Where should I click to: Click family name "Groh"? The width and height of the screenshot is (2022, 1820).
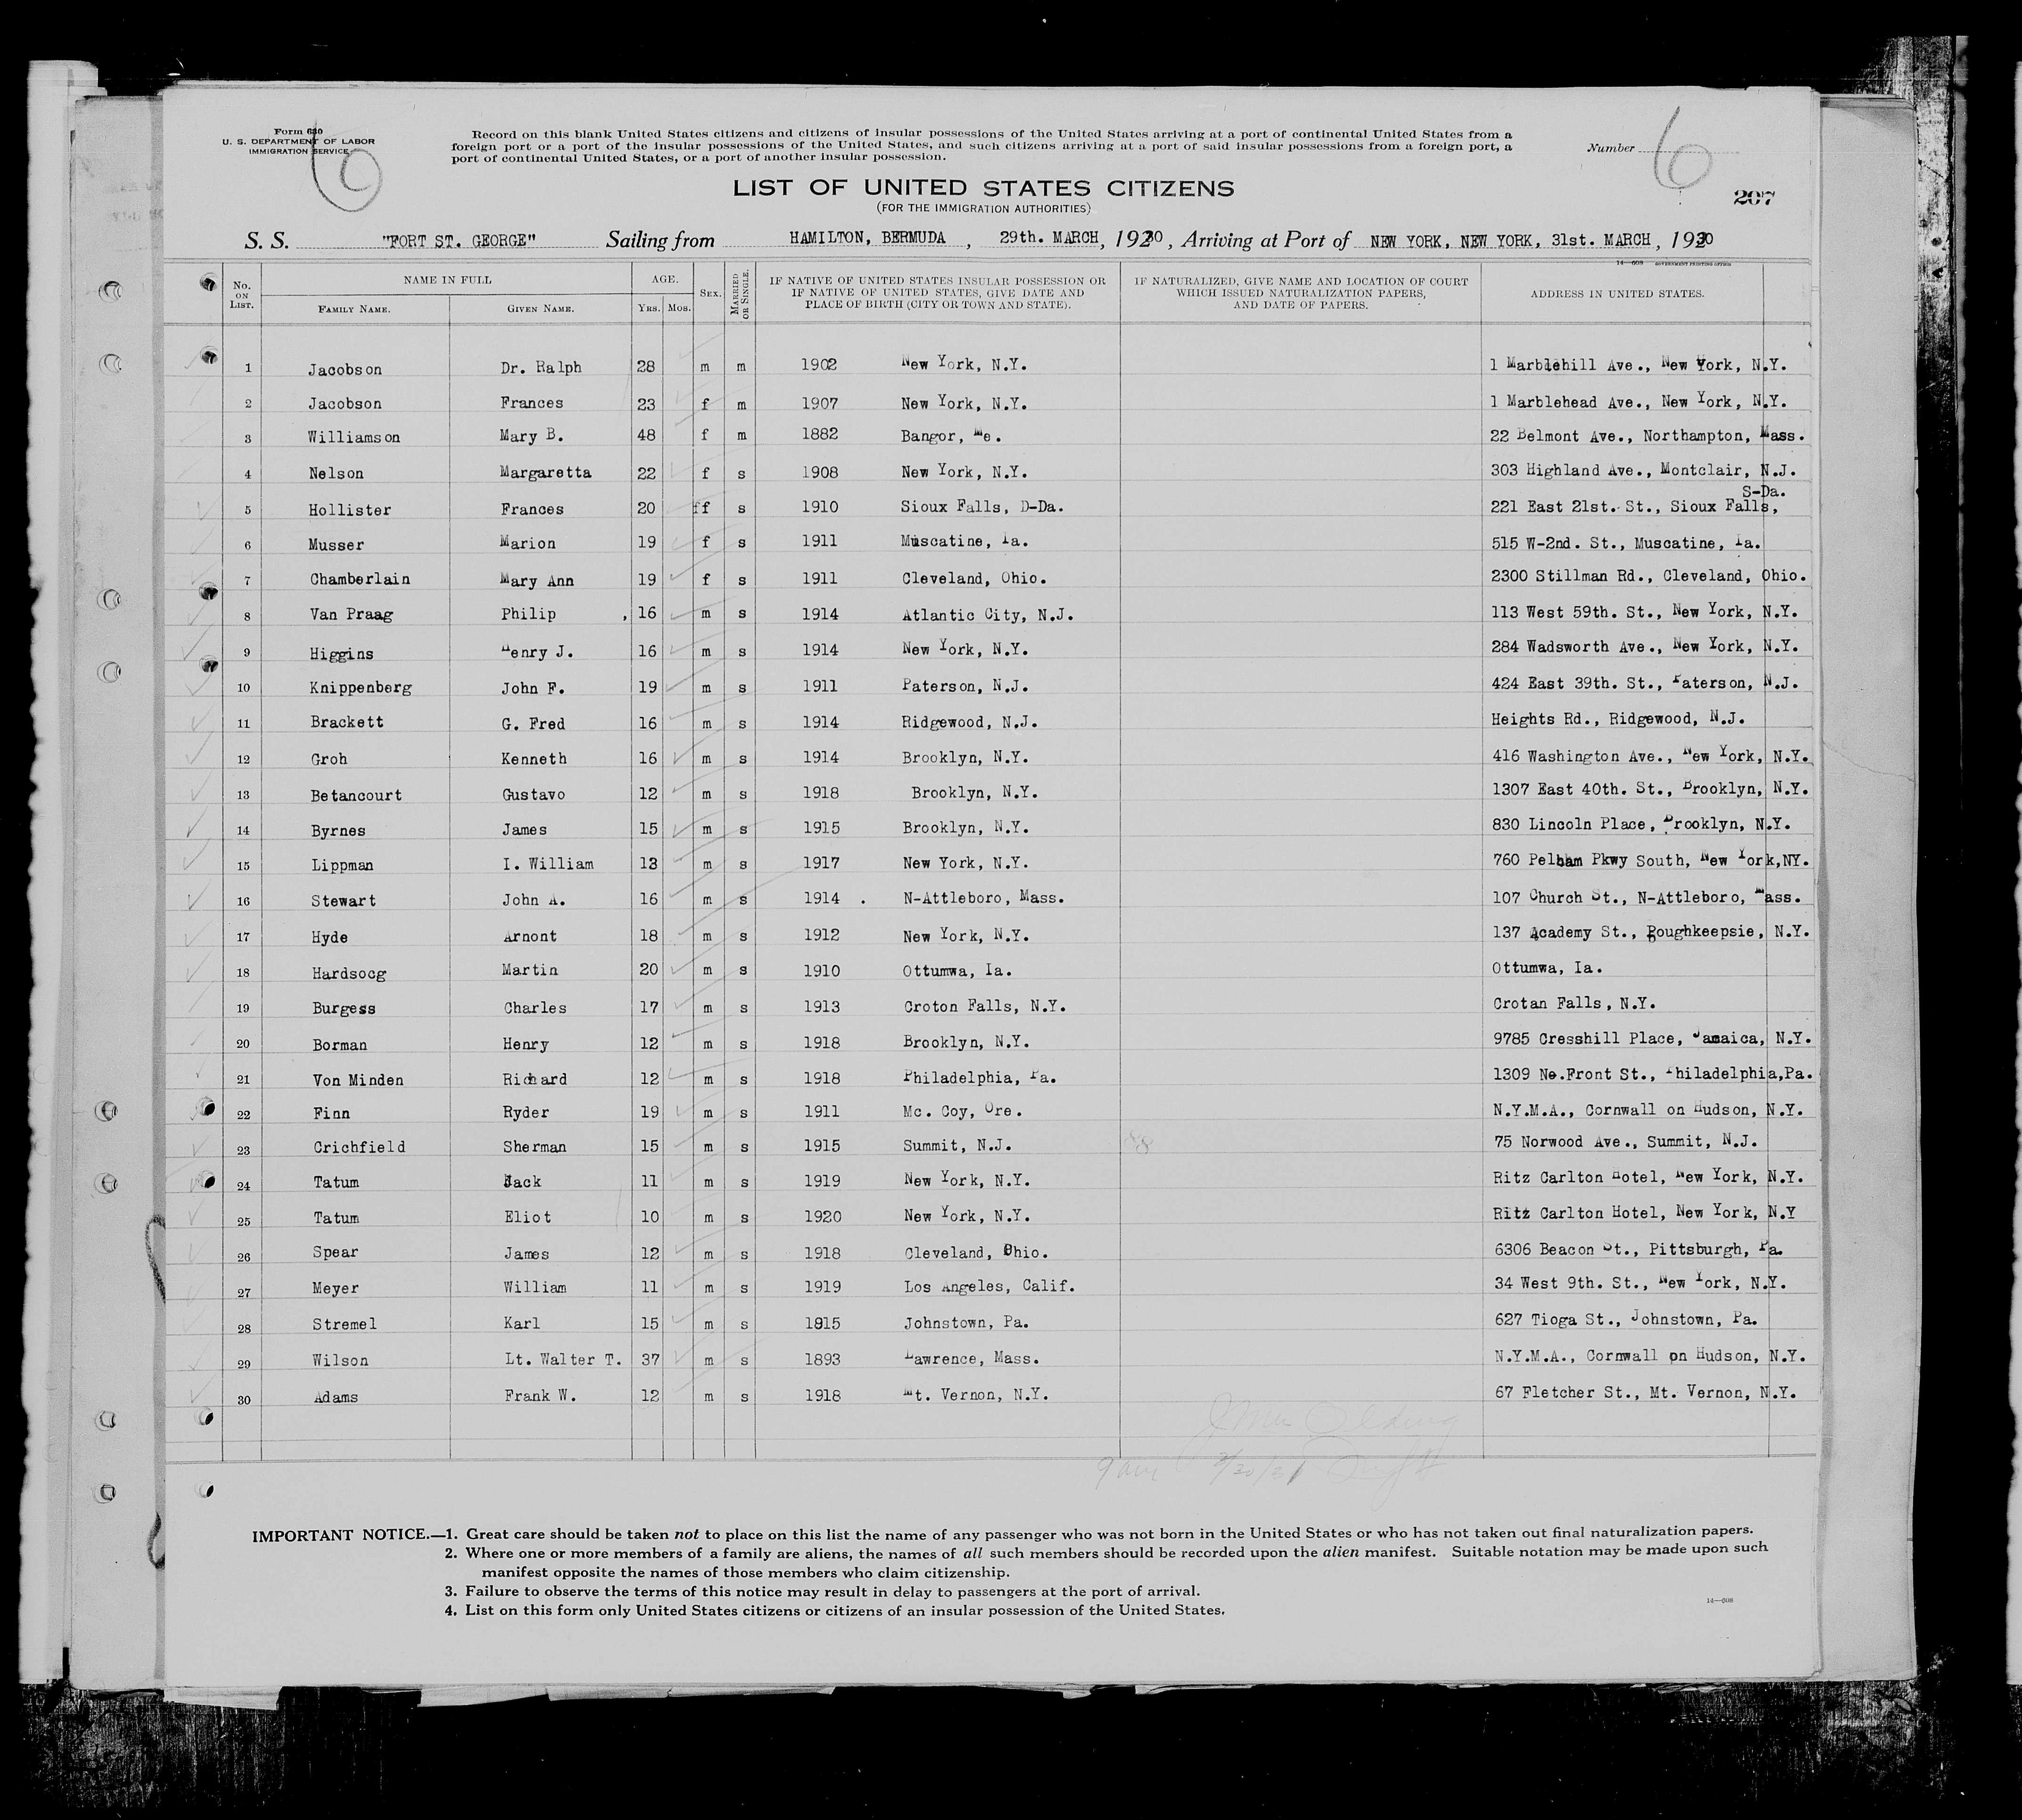pyautogui.click(x=329, y=759)
